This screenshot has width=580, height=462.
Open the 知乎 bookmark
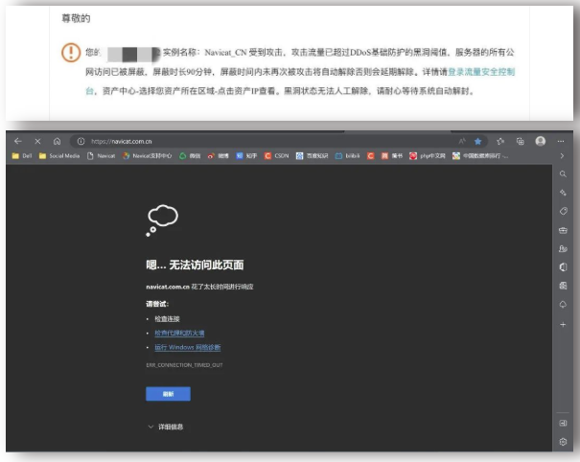(246, 156)
